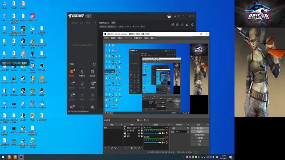The image size is (285, 160).
Task: Move the scene down in OBS Scenes dock
Action: tap(115, 148)
